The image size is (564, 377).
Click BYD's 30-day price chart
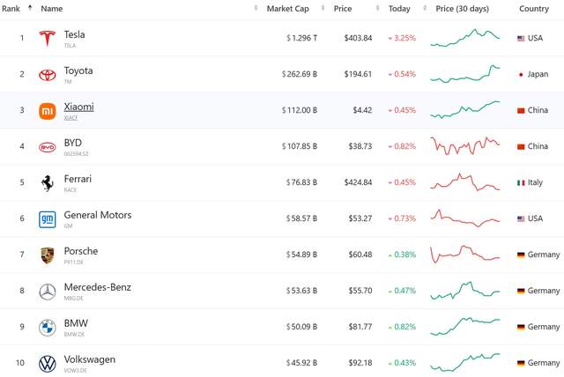point(465,146)
